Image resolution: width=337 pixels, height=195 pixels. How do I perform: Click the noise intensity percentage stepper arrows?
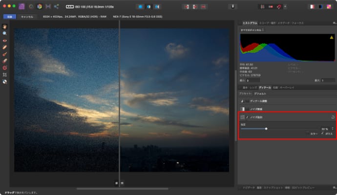pos(332,129)
